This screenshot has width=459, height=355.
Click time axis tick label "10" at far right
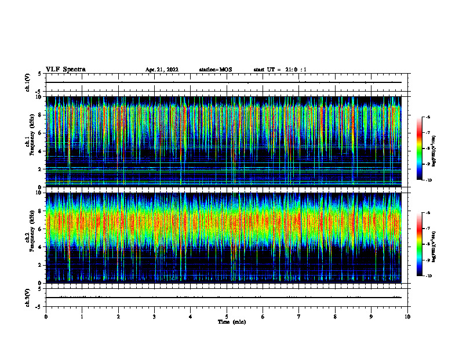(407, 317)
